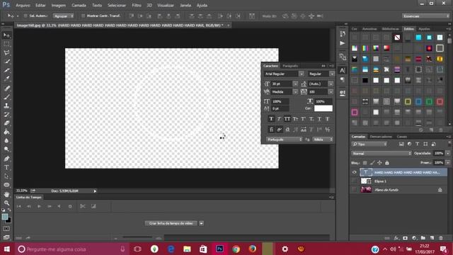Select the Brush tool
Image resolution: width=453 pixels, height=255 pixels.
coord(6,97)
